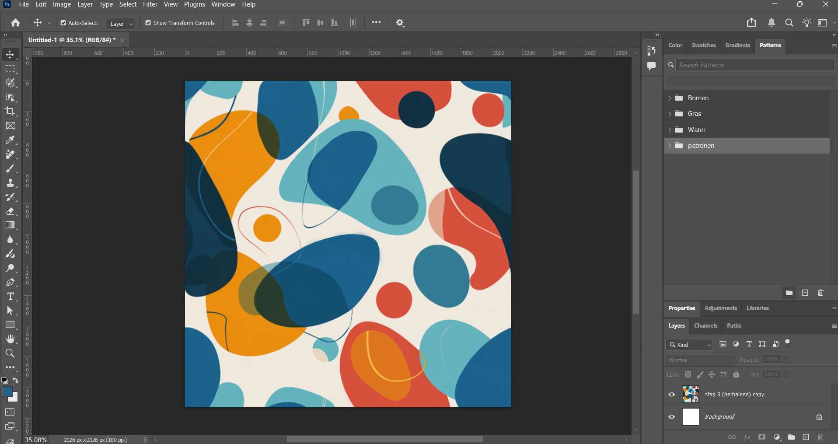The width and height of the screenshot is (838, 444).
Task: Expand the Gras pattern folder
Action: (670, 114)
